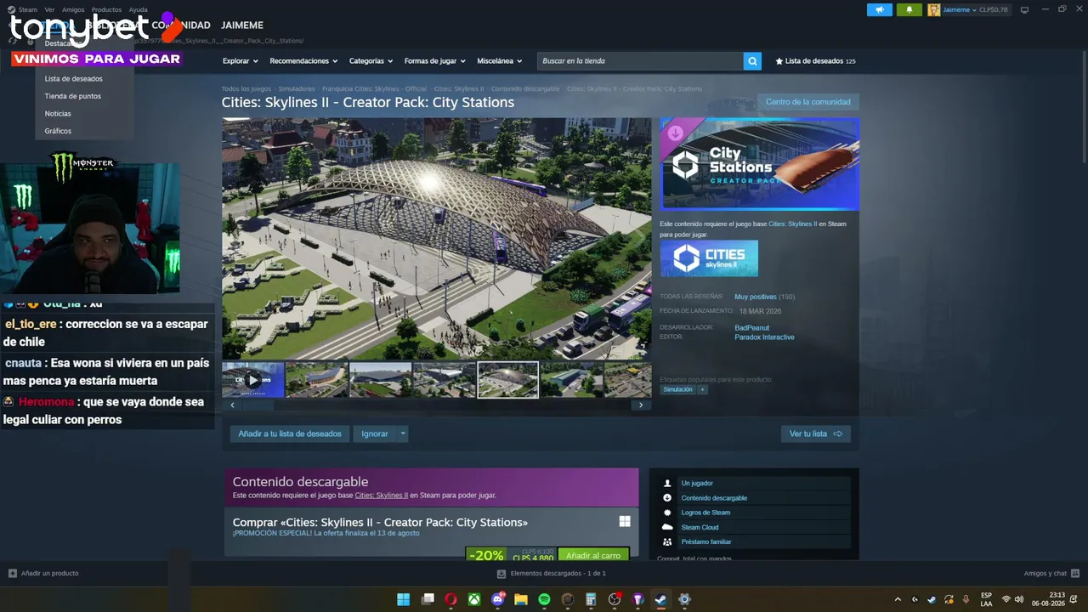This screenshot has width=1088, height=612.
Task: Expand the Formas de jugar dropdown
Action: (x=435, y=61)
